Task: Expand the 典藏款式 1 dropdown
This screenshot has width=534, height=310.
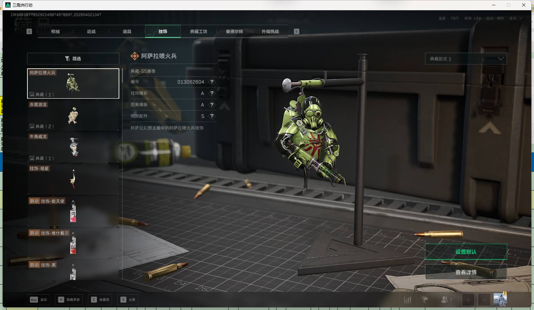Action: click(466, 59)
